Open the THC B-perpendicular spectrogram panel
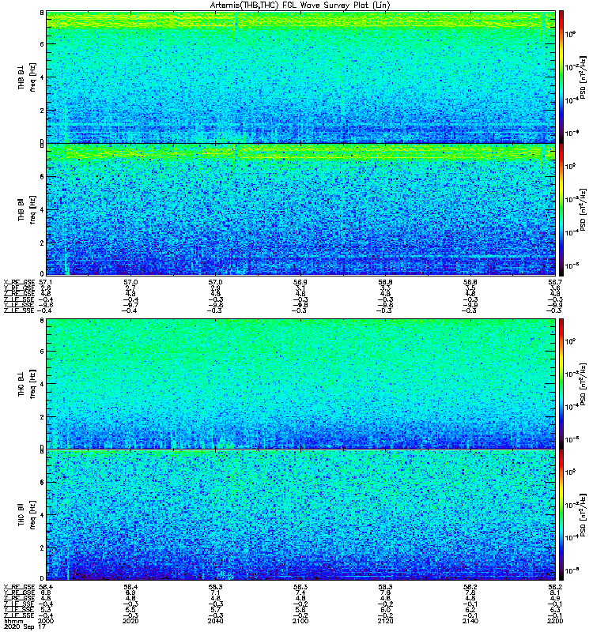This screenshot has width=593, height=632. click(x=300, y=384)
